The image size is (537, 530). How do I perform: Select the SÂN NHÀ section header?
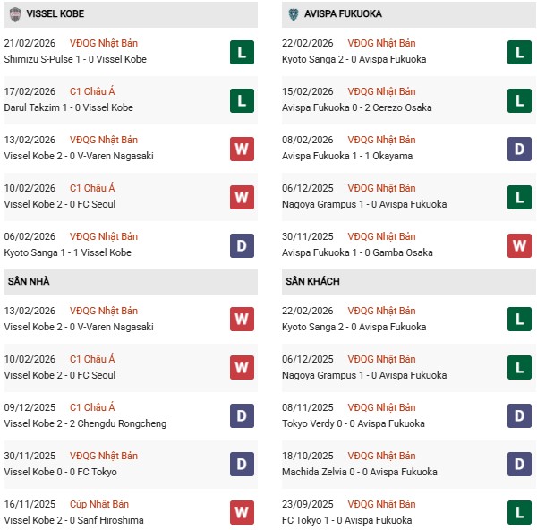click(x=29, y=281)
